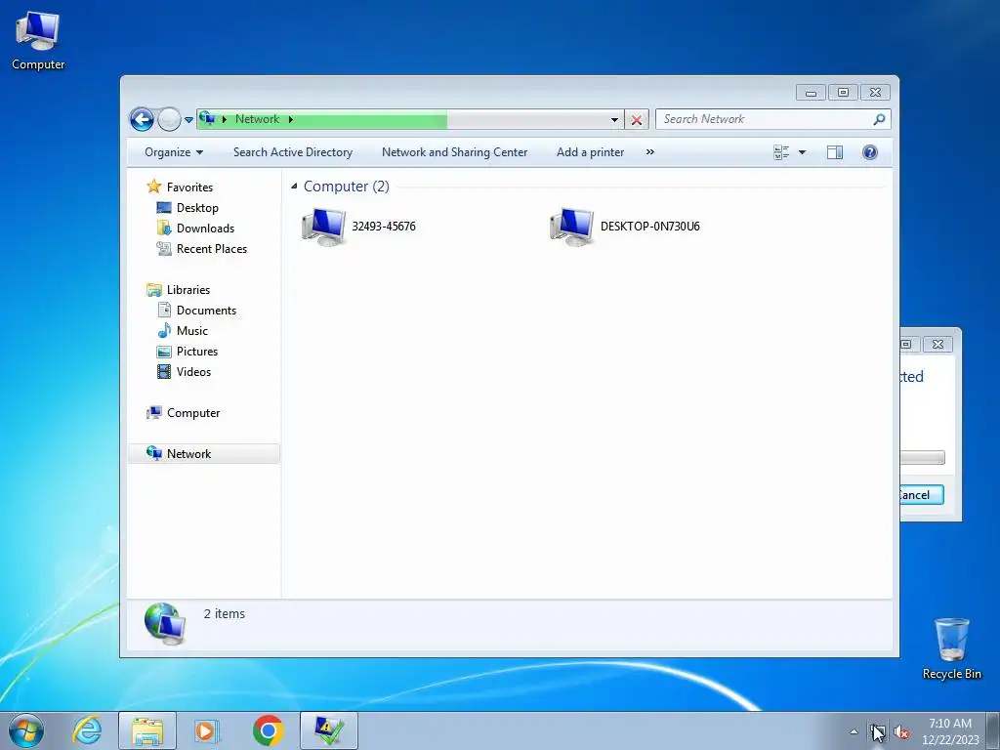Collapse the Computer (2) group
The height and width of the screenshot is (750, 1000).
[x=294, y=187]
